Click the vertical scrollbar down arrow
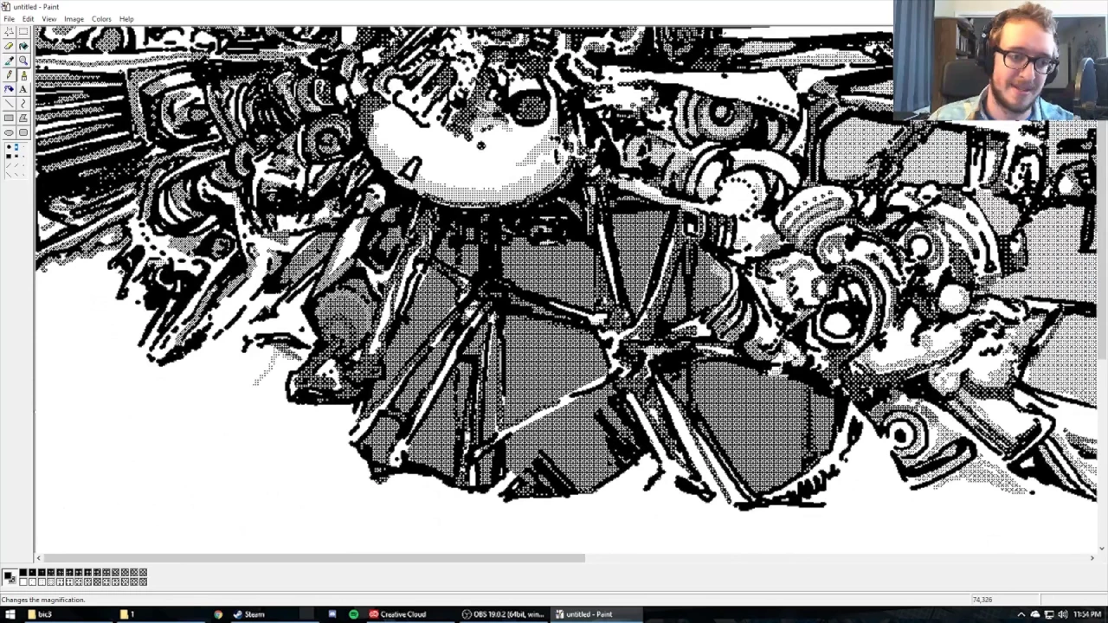Viewport: 1108px width, 623px height. (1102, 548)
